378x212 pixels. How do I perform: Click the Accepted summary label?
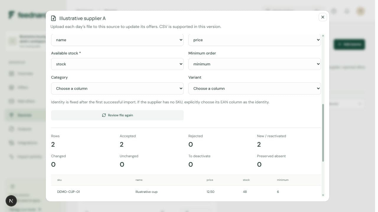[128, 136]
